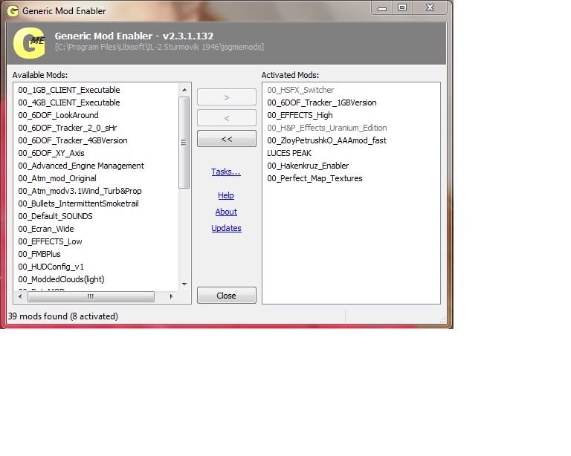Click the down arrow of Available Mods scrollbar
This screenshot has width=571, height=456.
[x=184, y=284]
